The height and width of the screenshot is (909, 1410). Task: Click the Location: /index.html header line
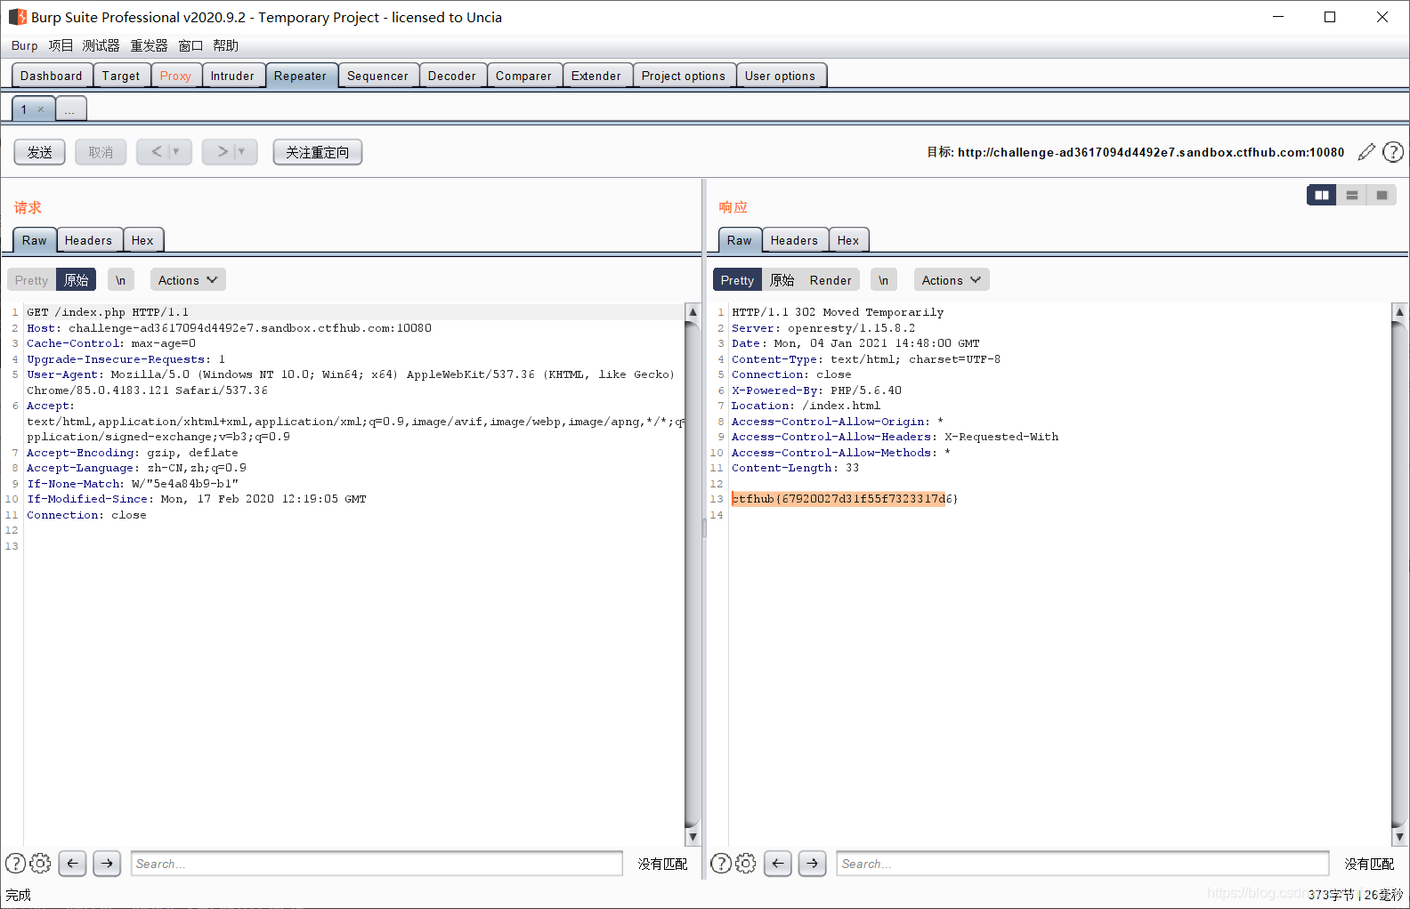pos(806,406)
